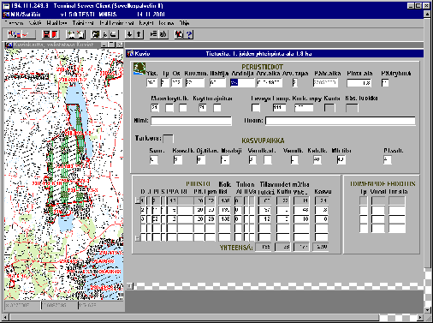Click the red X delete-record toolbar icon
Screen dimensions: 433x323
click(x=80, y=34)
